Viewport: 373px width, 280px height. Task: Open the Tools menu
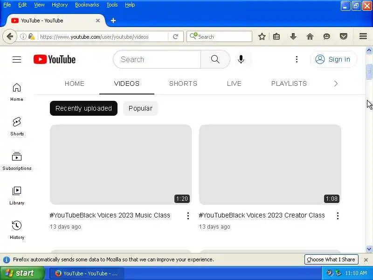pos(112,5)
